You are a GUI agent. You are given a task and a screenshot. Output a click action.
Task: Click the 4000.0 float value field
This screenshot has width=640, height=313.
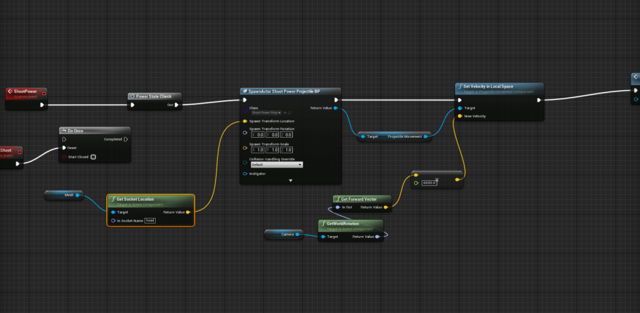(x=429, y=183)
